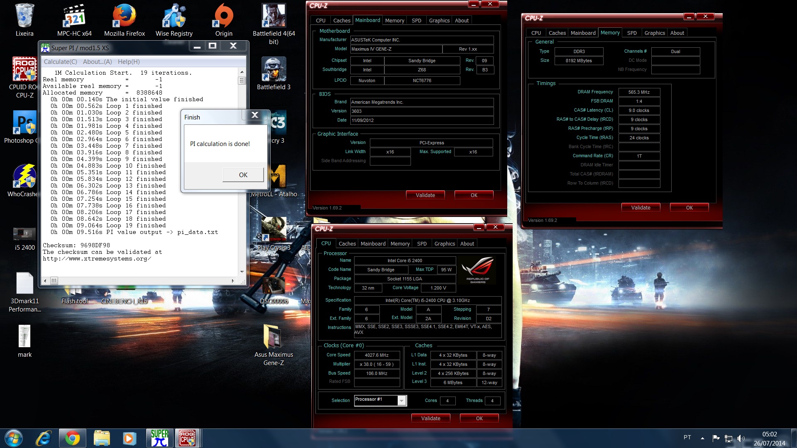Image resolution: width=797 pixels, height=448 pixels.
Task: Switch to CPU tab in Mainboard window
Action: click(320, 20)
